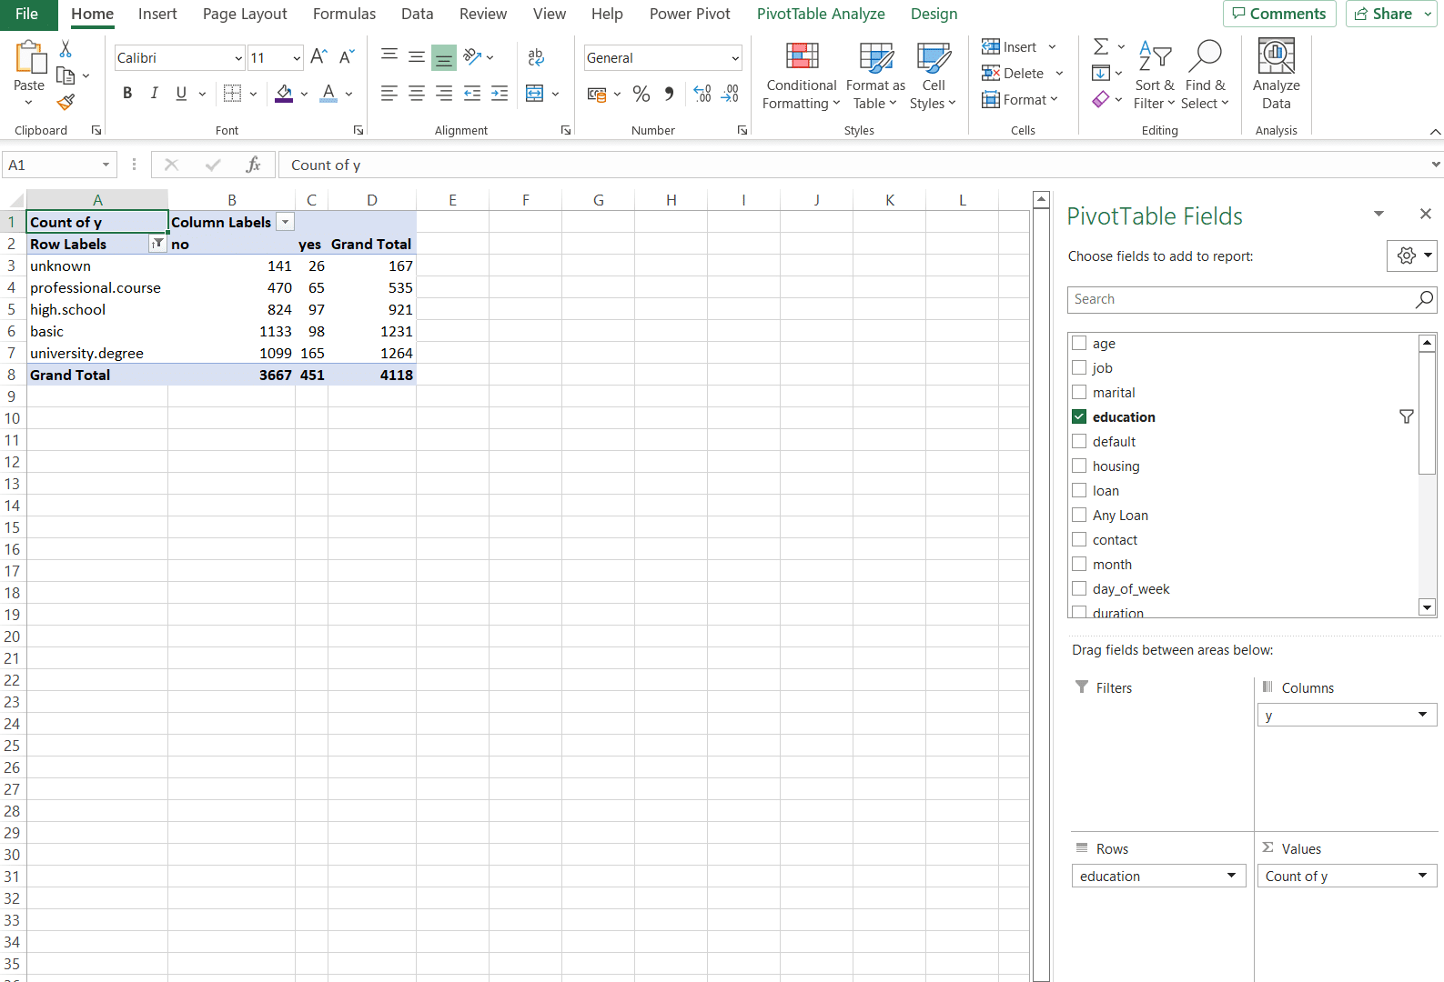This screenshot has height=982, width=1444.
Task: Open Row Labels filter dropdown
Action: [x=157, y=244]
